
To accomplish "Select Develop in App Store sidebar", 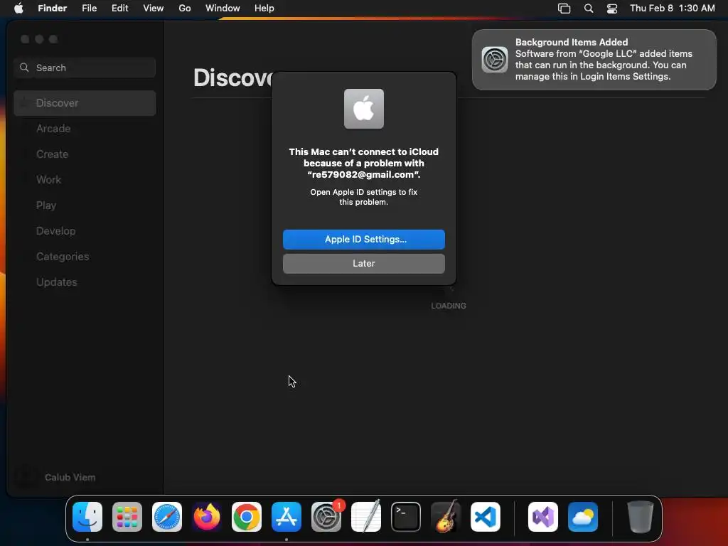I will (85, 231).
